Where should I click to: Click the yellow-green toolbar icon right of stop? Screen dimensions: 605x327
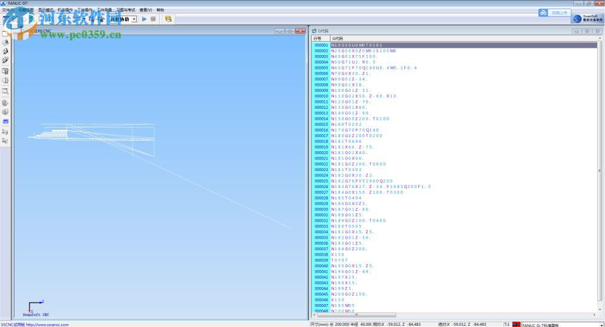tap(168, 19)
